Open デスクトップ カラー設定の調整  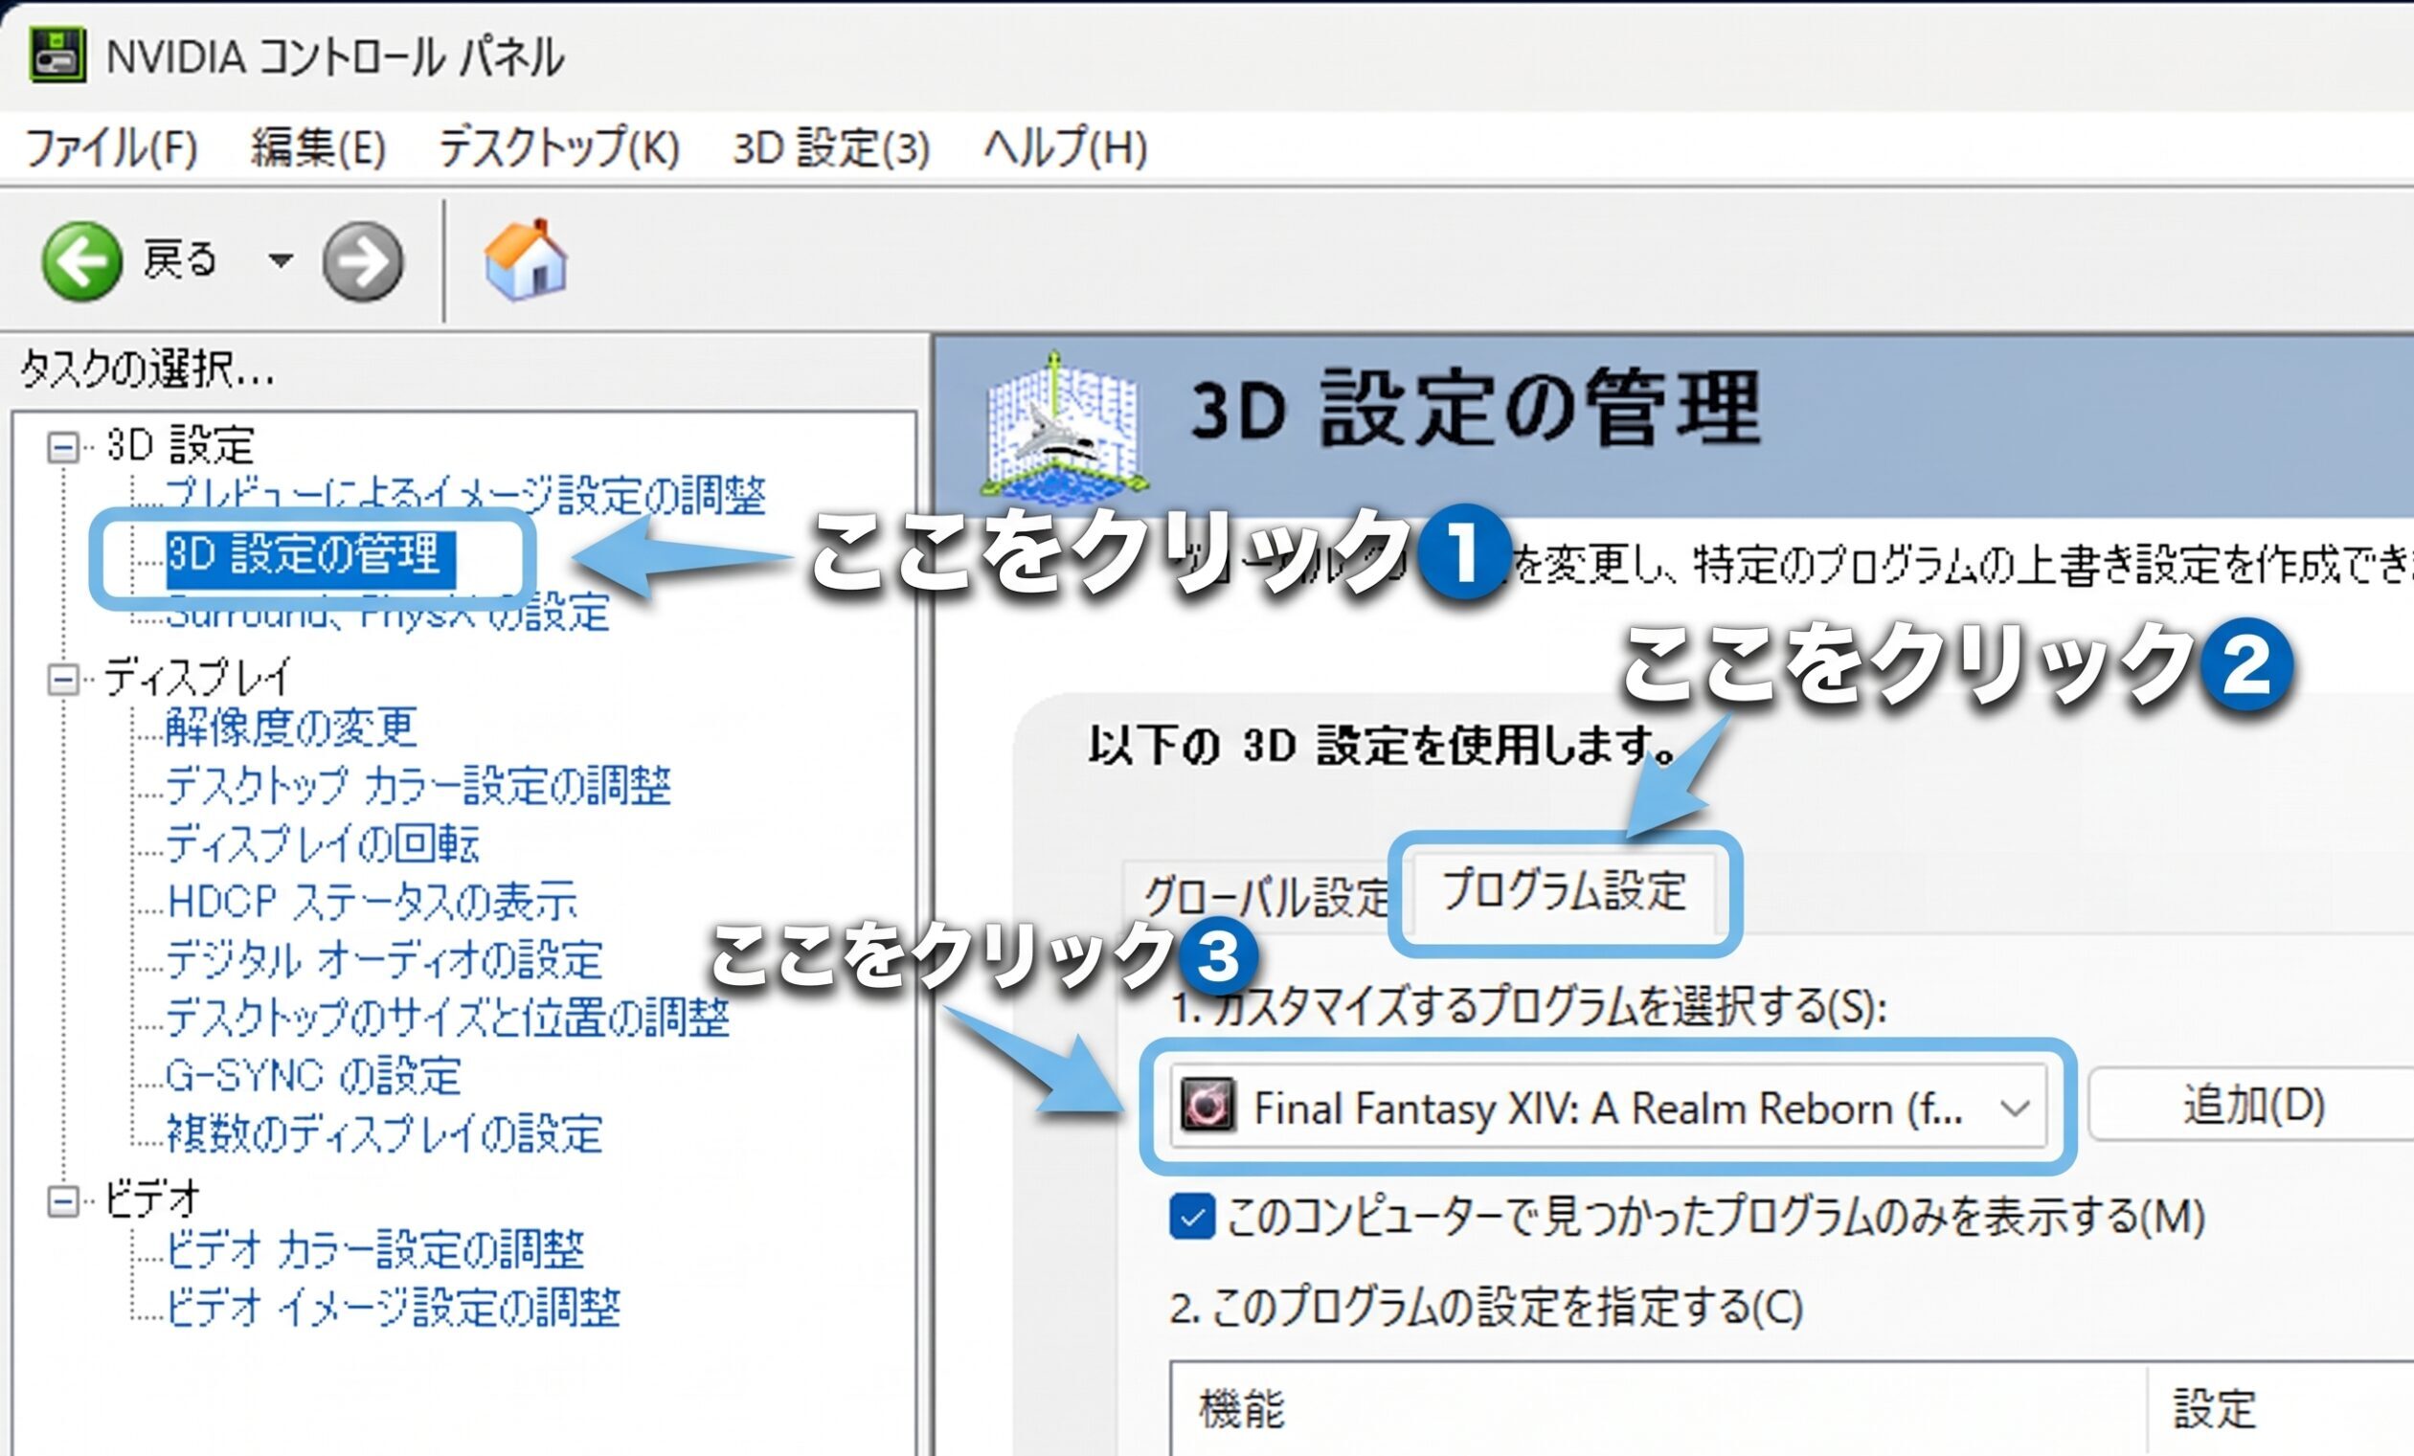[418, 785]
